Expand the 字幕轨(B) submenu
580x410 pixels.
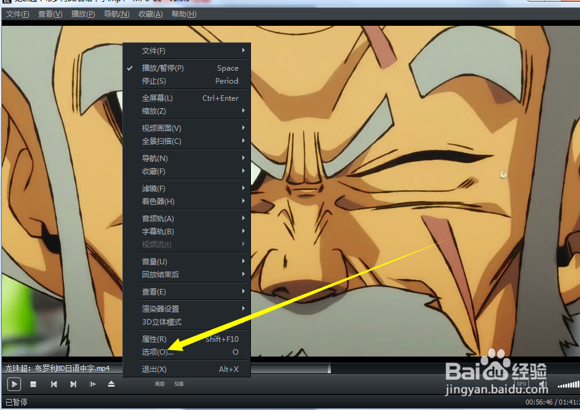pos(187,232)
